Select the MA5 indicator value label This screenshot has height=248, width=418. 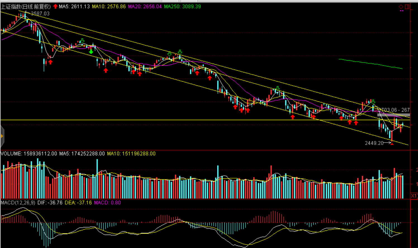74,6
